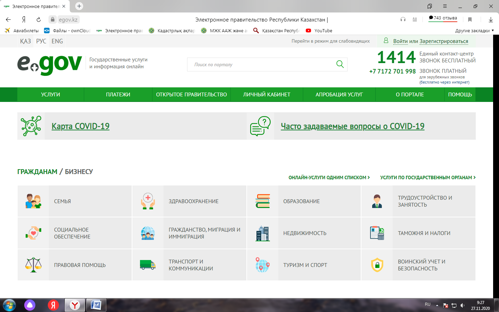
Task: Expand online services as one list
Action: pos(329,177)
